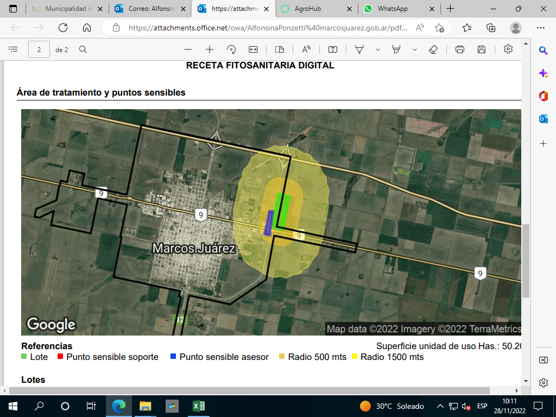The height and width of the screenshot is (417, 556).
Task: Select the Erase tool
Action: (433, 49)
